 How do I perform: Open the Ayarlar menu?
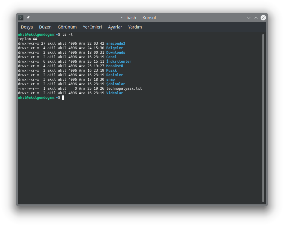click(x=115, y=27)
